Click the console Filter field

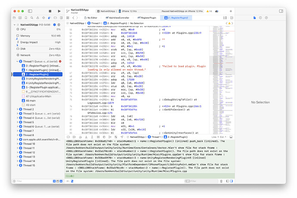click(201, 181)
